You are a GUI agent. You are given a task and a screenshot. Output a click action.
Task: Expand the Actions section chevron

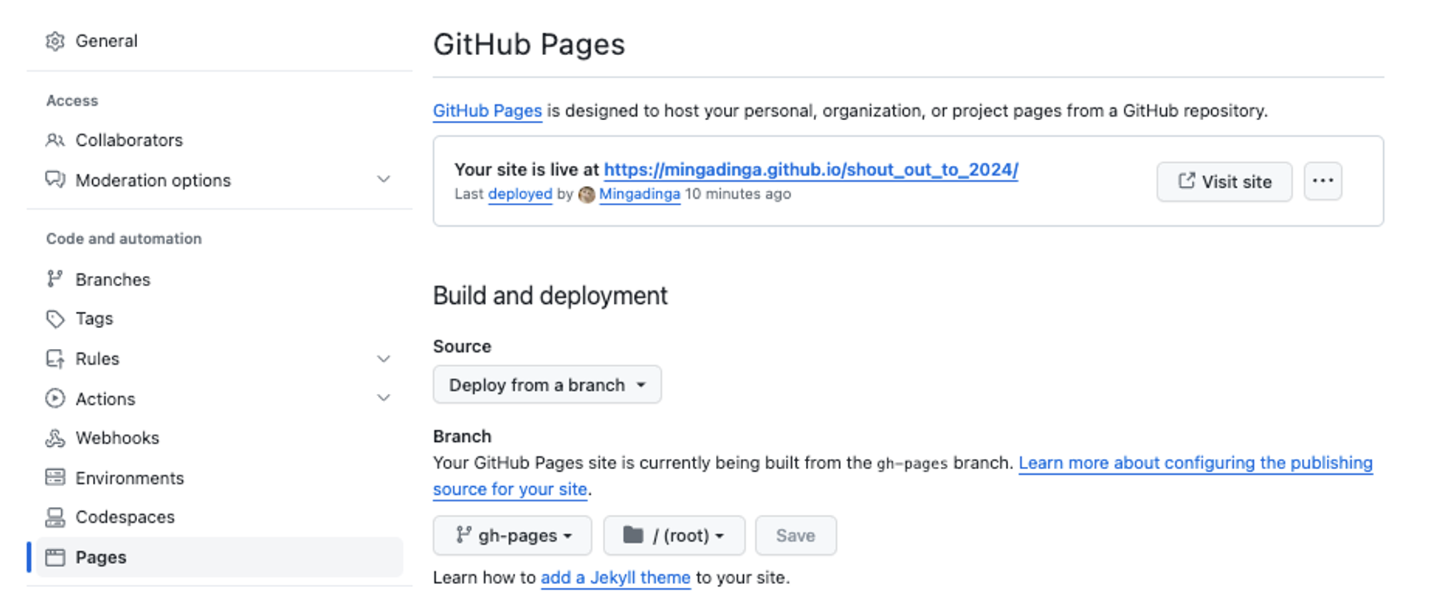click(x=384, y=398)
